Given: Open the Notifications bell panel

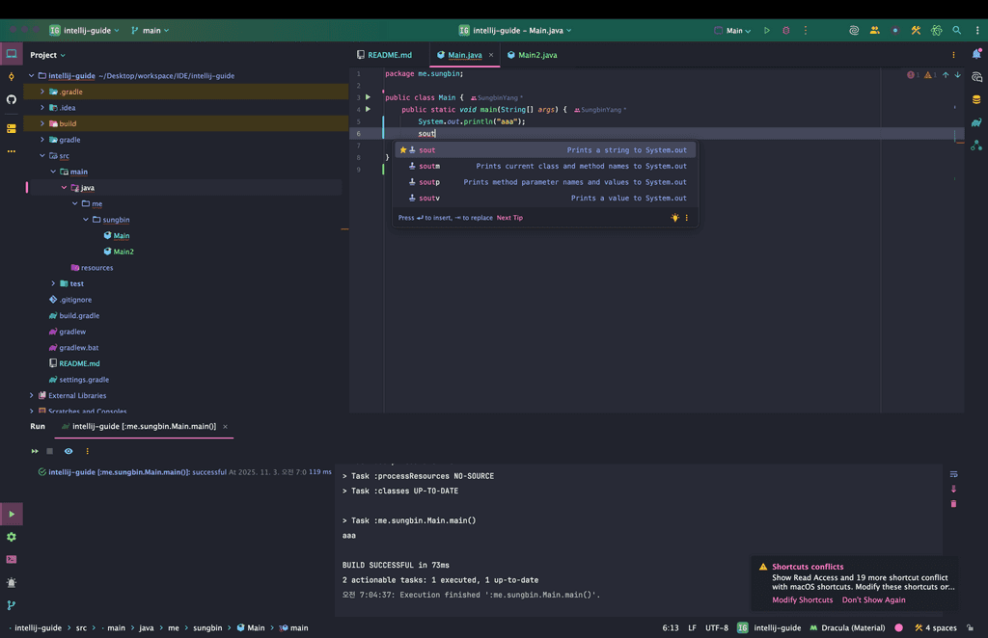Looking at the screenshot, I should [976, 55].
